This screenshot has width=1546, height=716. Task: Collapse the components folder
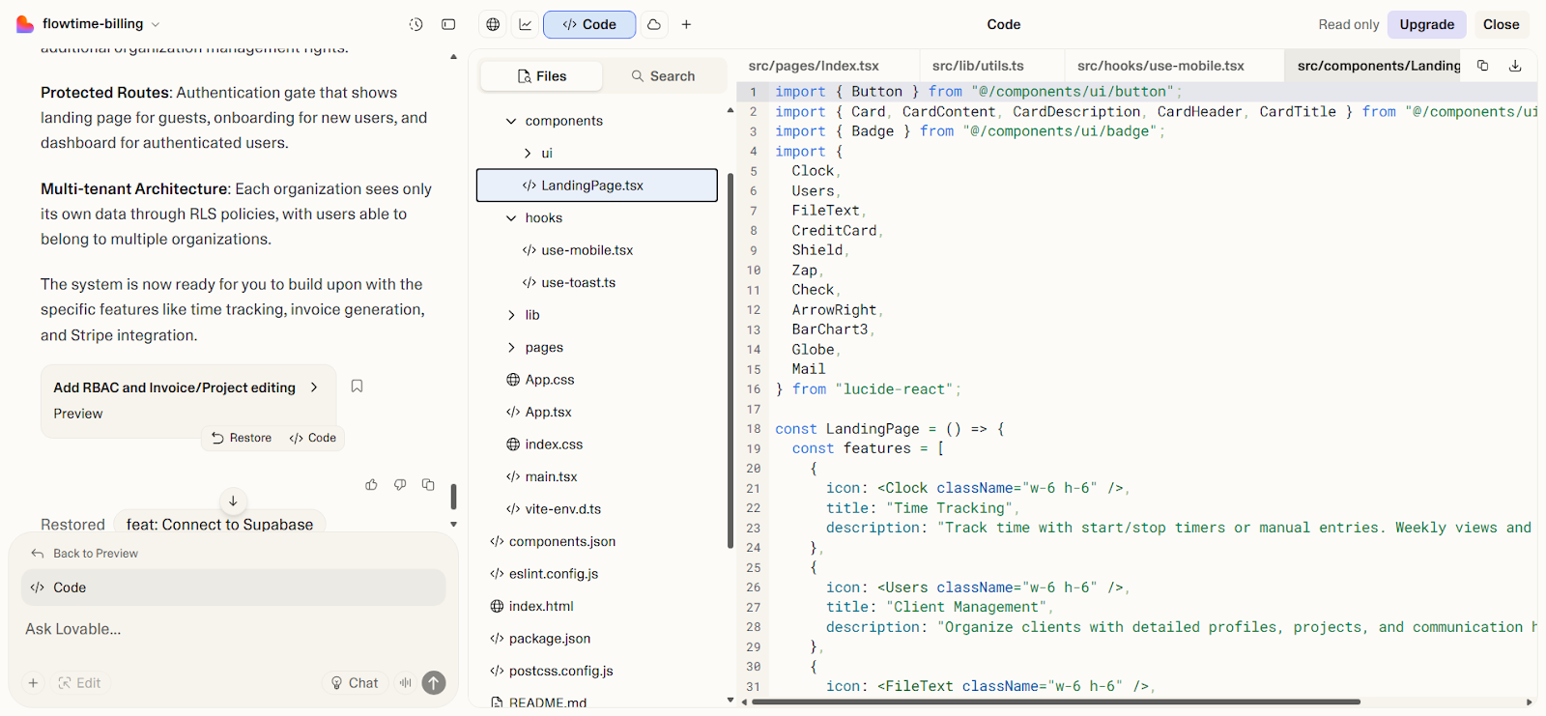[x=511, y=121]
